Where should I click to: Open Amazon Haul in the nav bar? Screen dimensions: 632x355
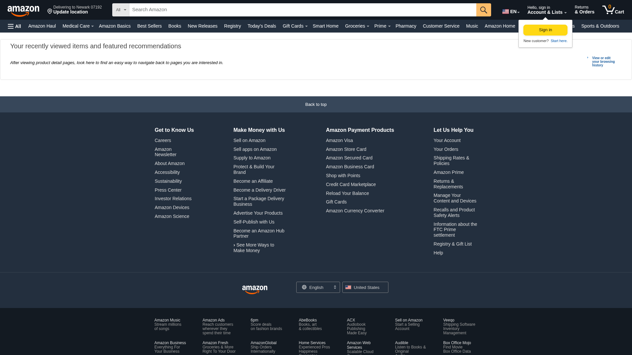[42, 26]
